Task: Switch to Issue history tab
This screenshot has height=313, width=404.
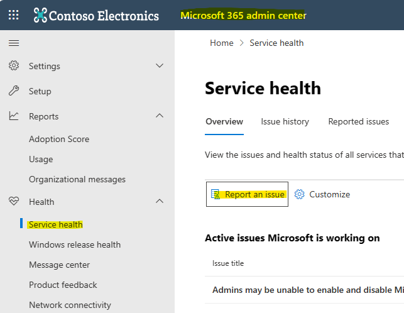Action: click(285, 121)
